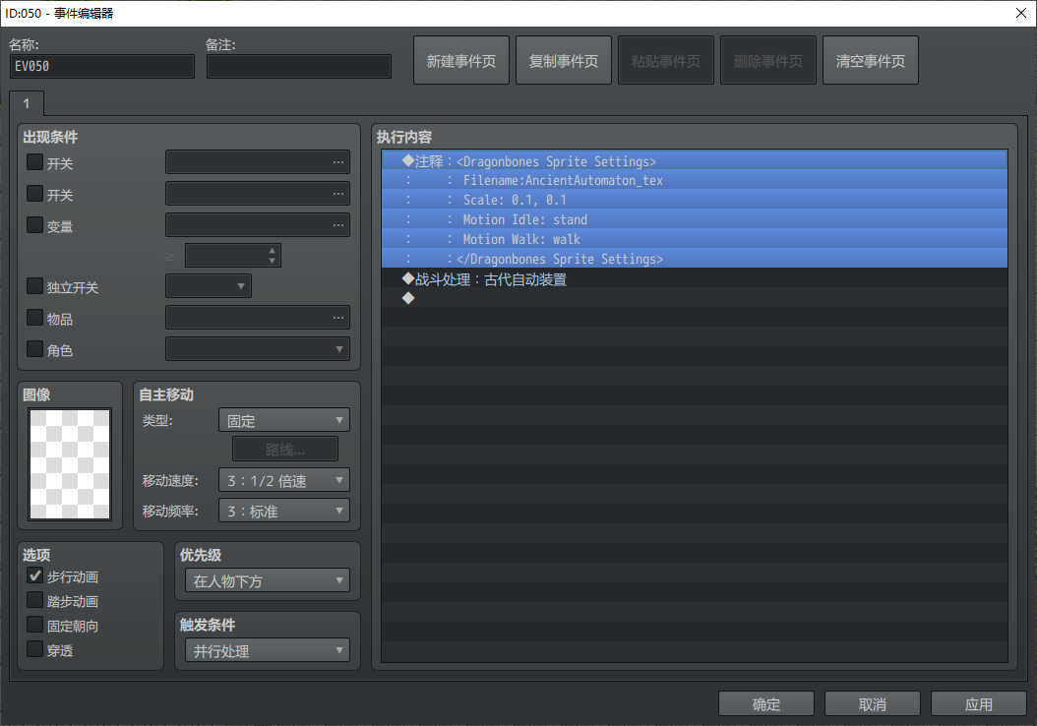Close the 事件编辑器 window
The width and height of the screenshot is (1037, 726).
click(1020, 13)
